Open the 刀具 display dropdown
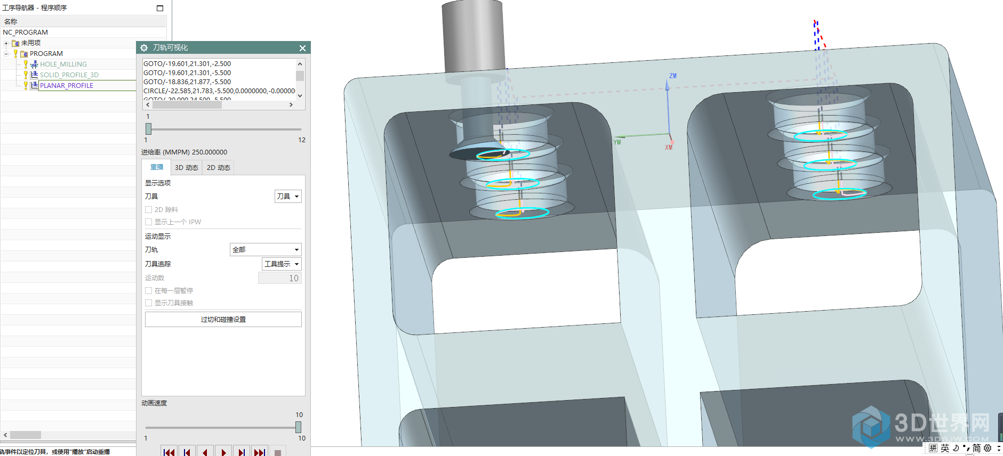Viewport: 1003px width, 456px height. click(x=288, y=197)
